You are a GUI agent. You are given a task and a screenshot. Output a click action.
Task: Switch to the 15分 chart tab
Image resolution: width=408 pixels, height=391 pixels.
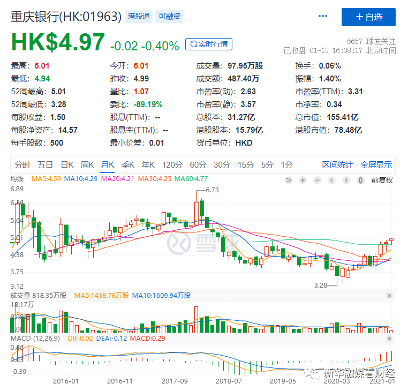coord(246,165)
